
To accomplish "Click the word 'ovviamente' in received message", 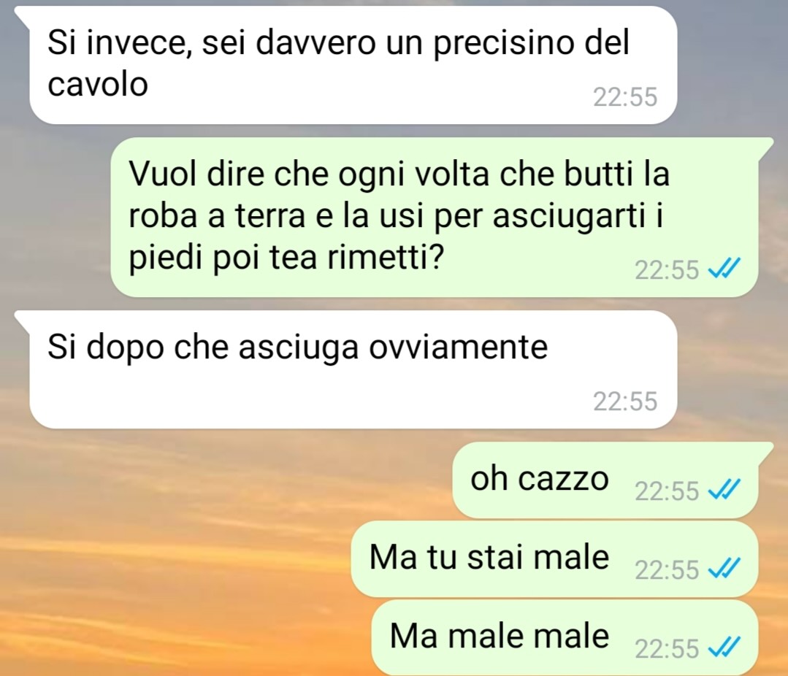I will pyautogui.click(x=459, y=347).
